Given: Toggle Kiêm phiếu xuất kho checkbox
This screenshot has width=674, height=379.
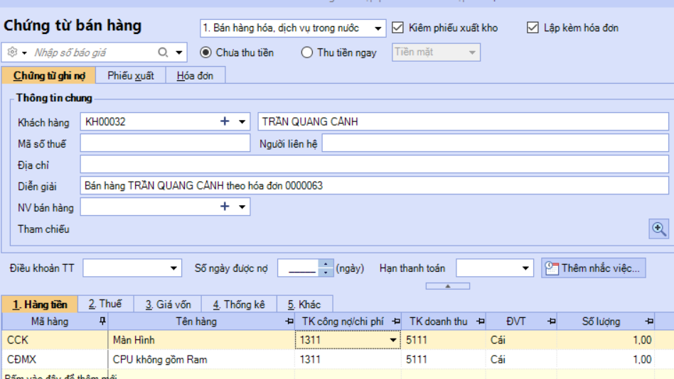Looking at the screenshot, I should click(398, 28).
